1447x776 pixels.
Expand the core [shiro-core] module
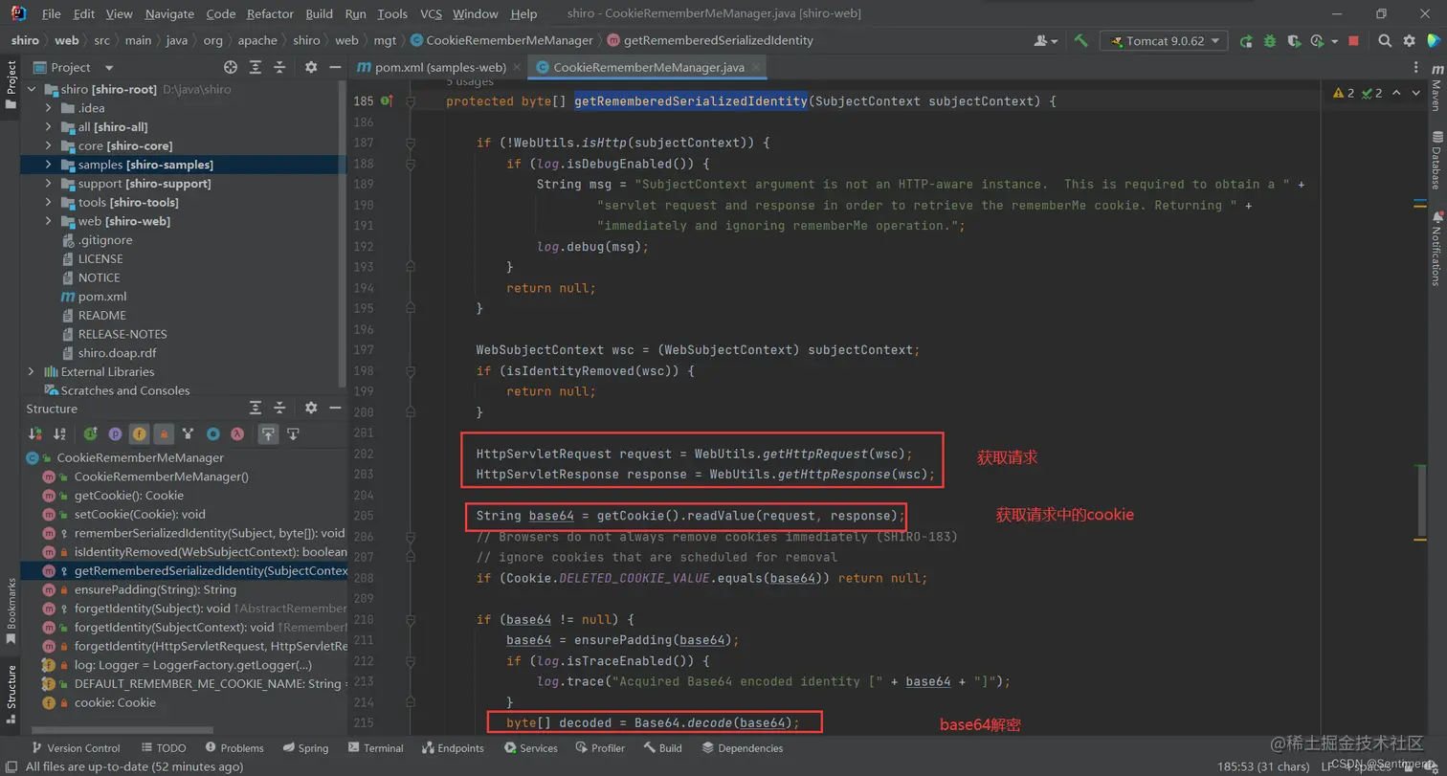[x=50, y=145]
